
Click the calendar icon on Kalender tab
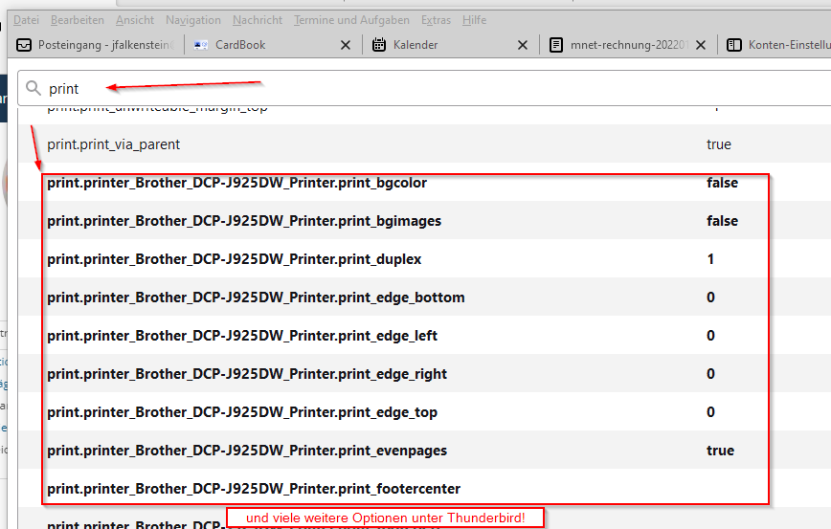[378, 44]
